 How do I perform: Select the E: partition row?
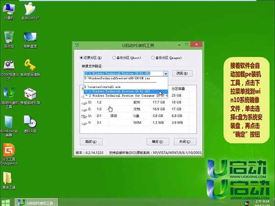coord(138,109)
